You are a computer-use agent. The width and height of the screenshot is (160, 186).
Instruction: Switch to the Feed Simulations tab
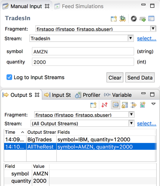(79, 6)
